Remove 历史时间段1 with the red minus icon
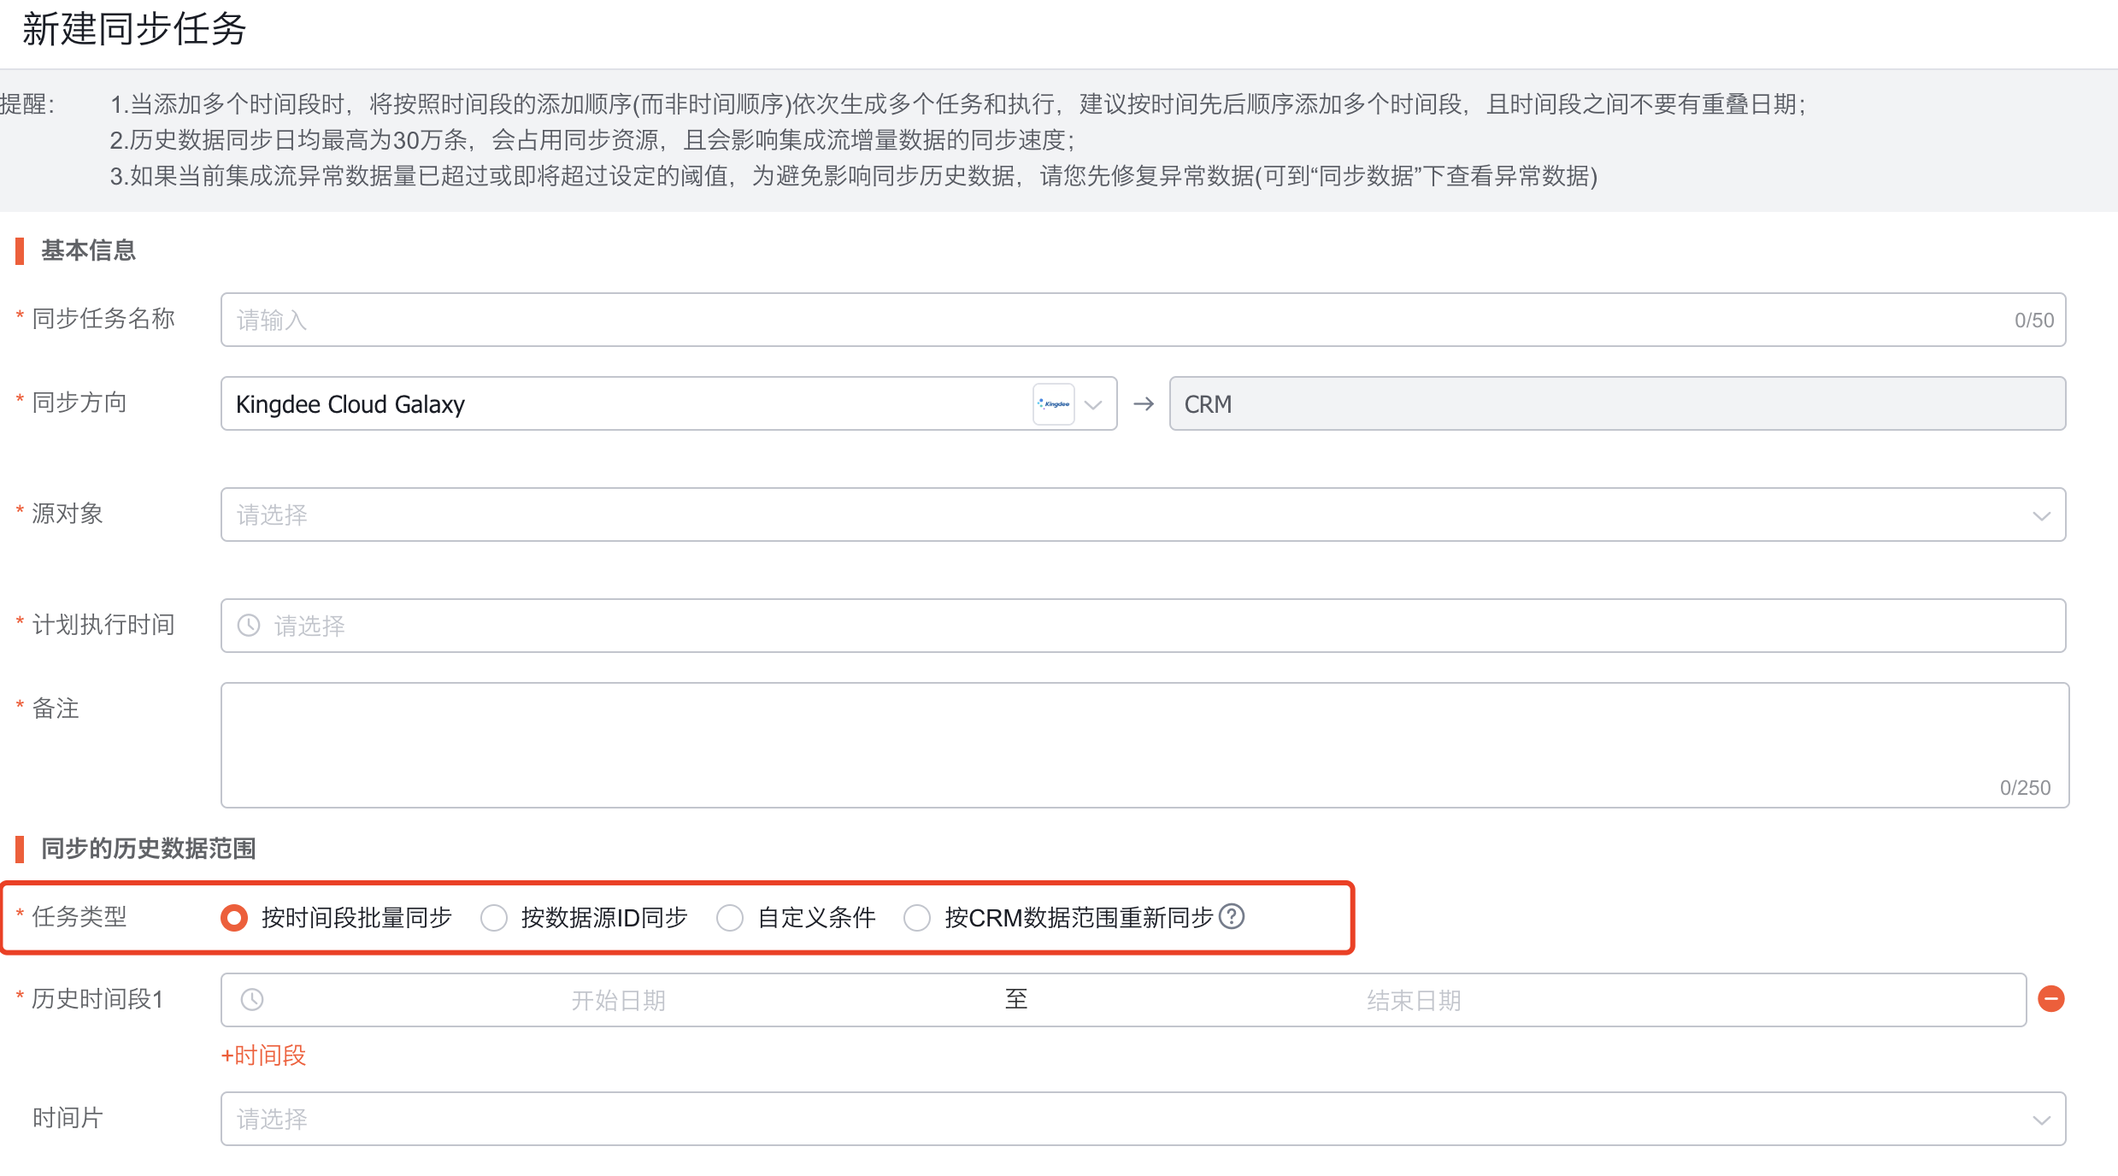The image size is (2118, 1176). click(2051, 998)
